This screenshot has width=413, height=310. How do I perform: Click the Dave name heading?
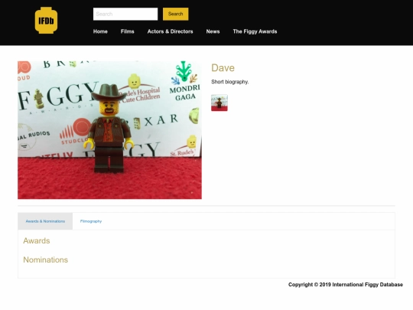(223, 68)
